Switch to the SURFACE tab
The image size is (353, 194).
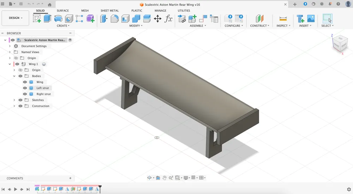pyautogui.click(x=62, y=11)
